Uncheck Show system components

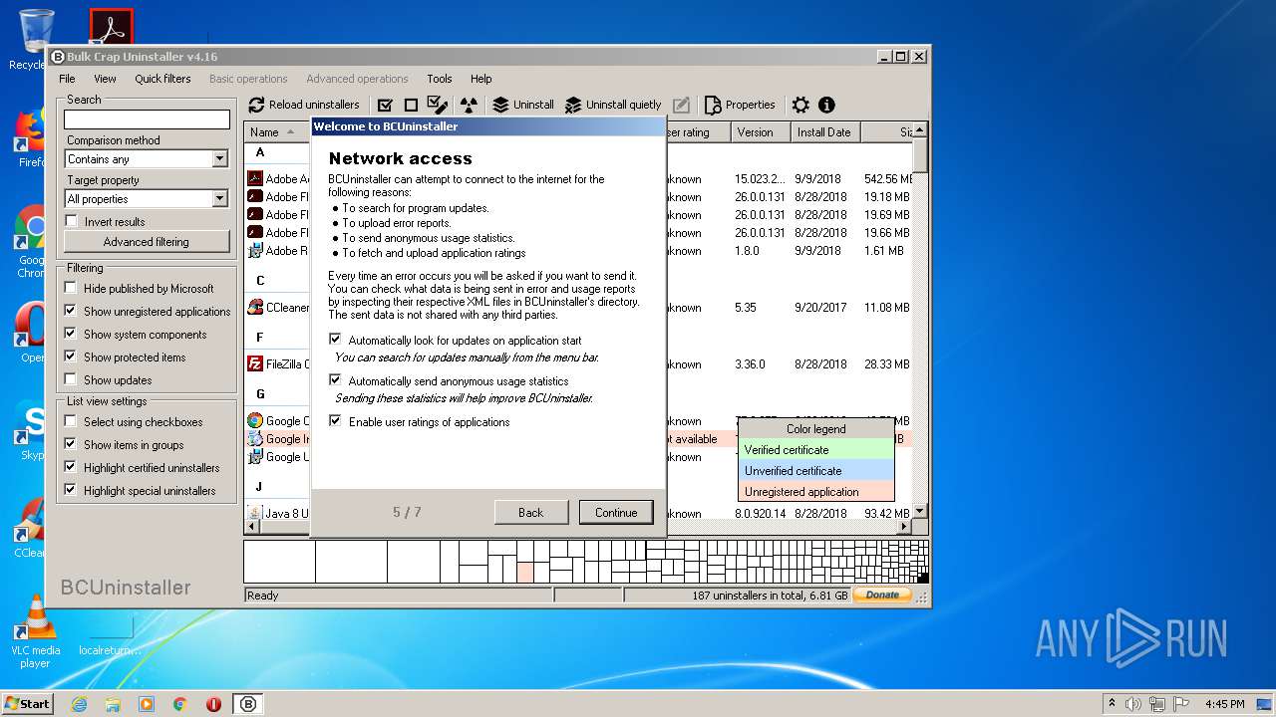71,334
